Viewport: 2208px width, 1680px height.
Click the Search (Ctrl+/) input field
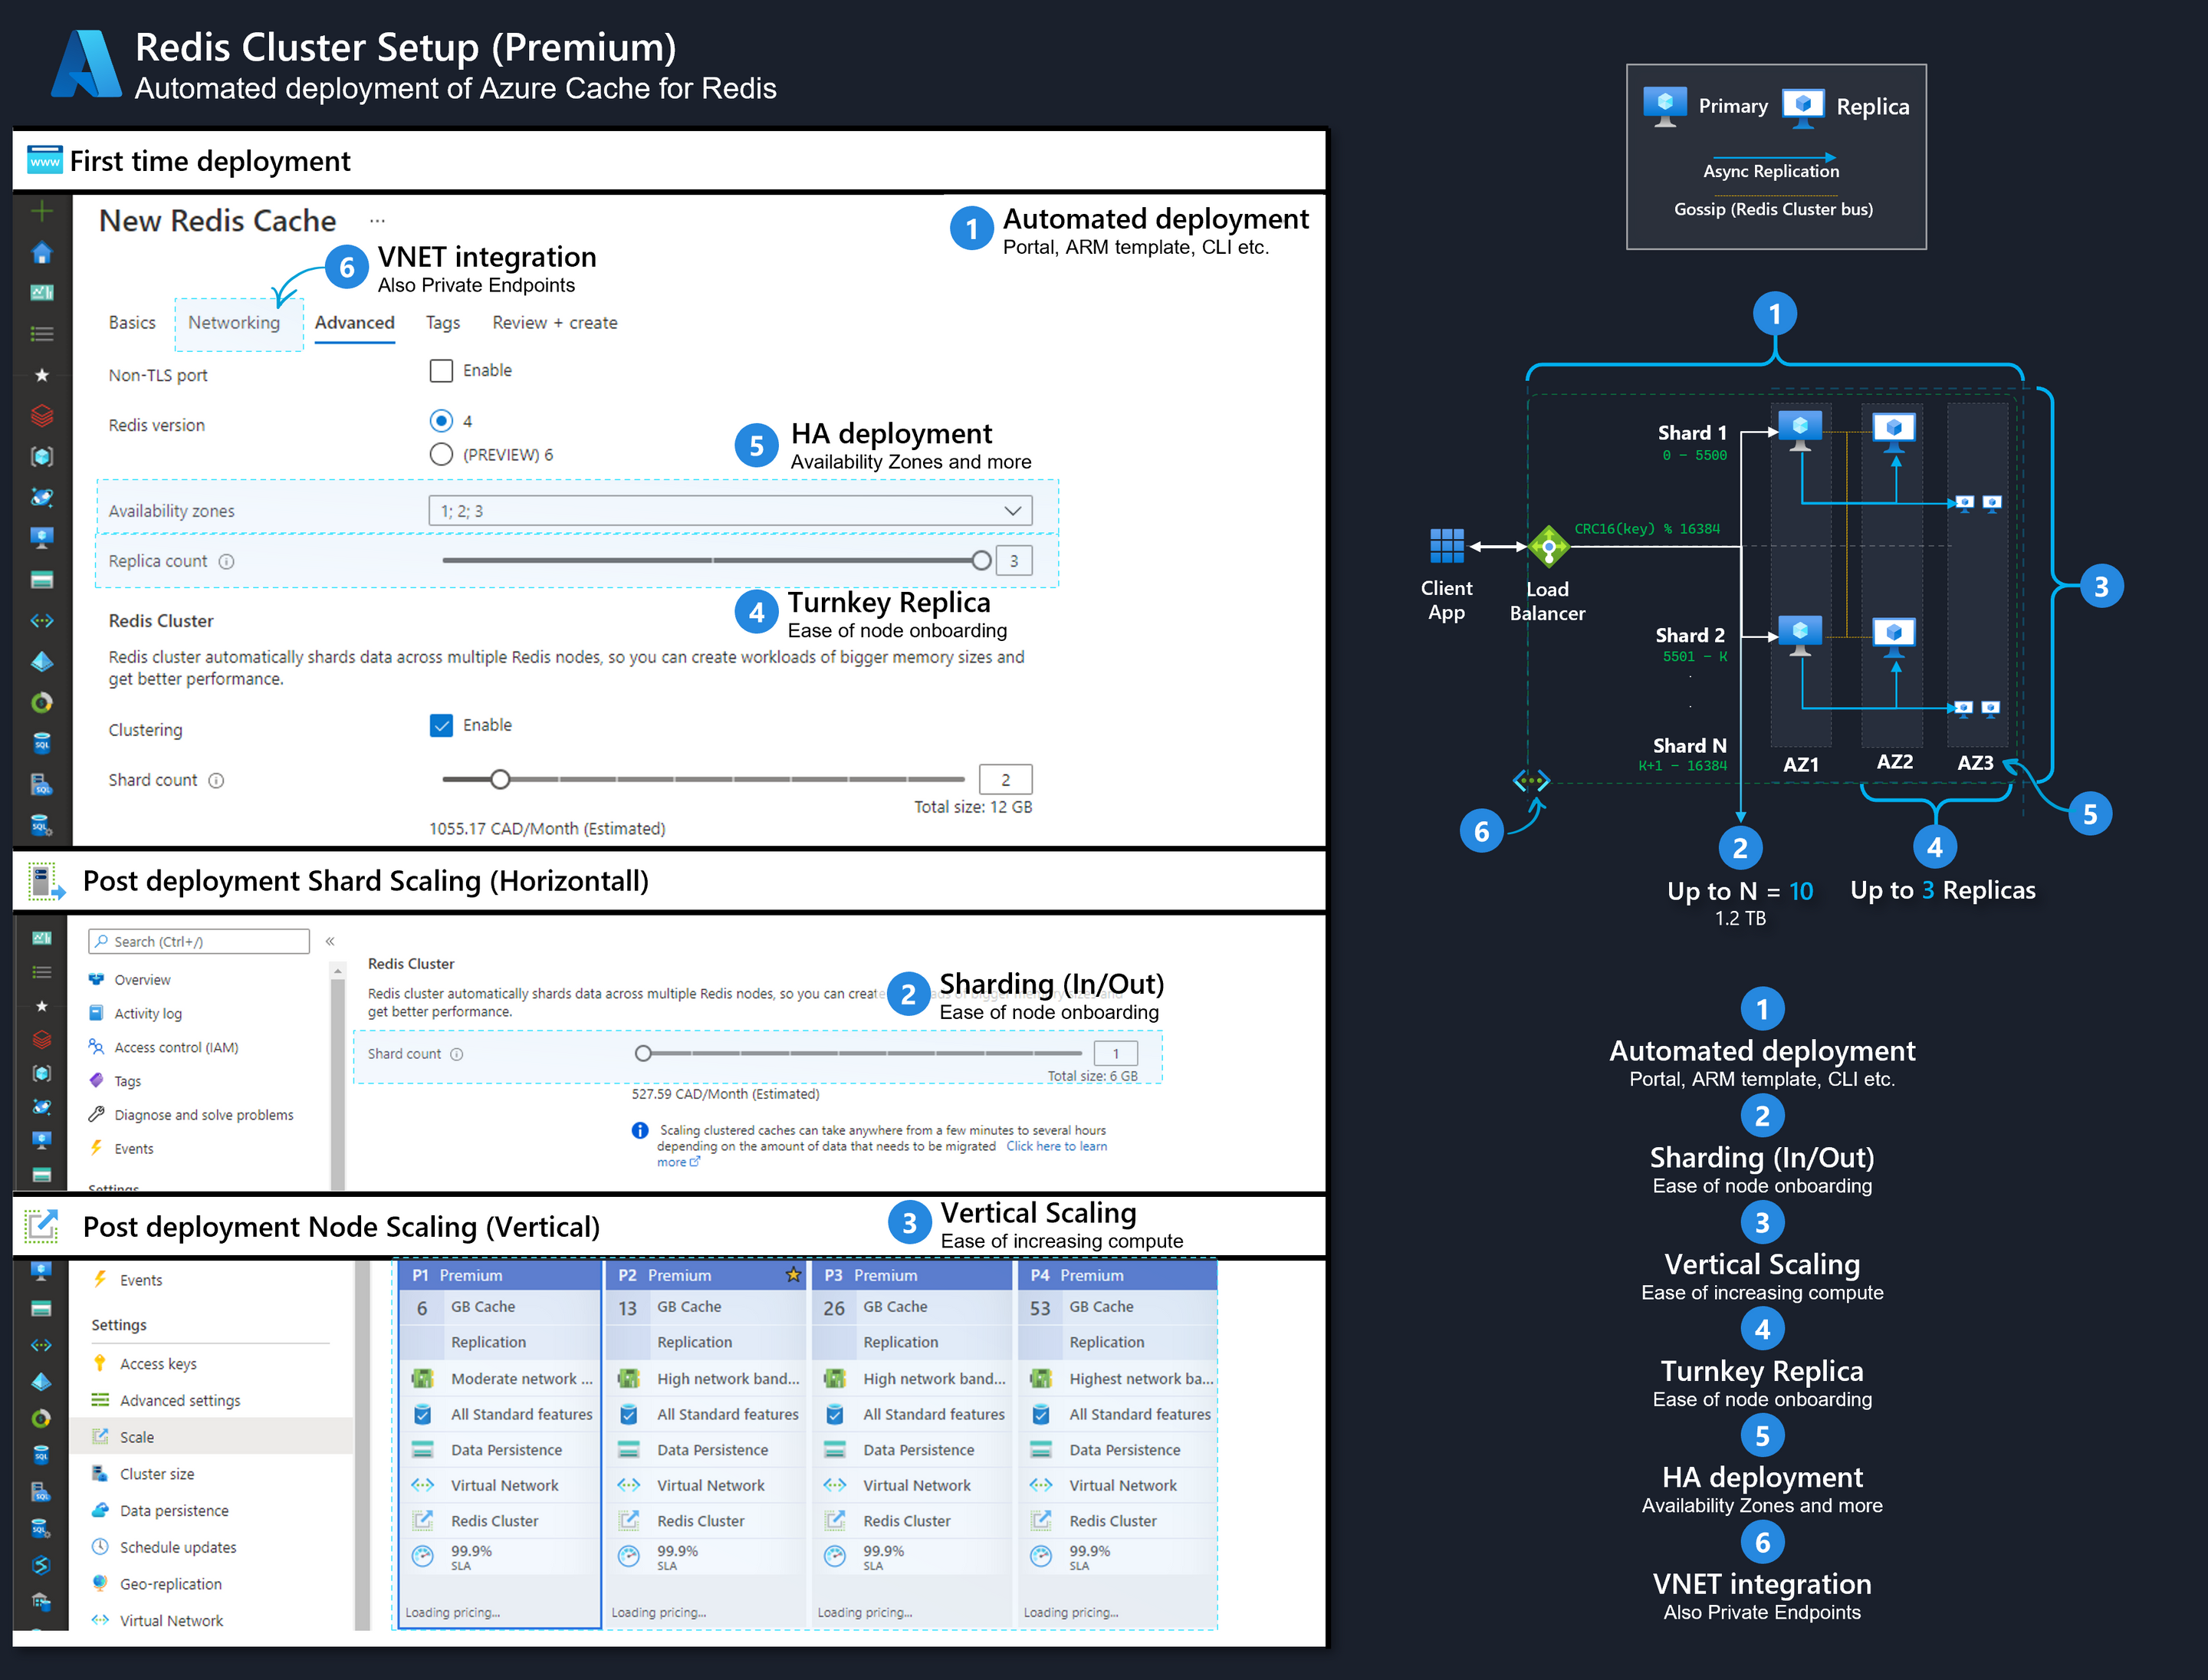197,941
